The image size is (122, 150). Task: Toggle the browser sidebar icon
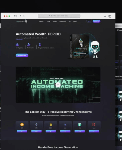(x=15, y=16)
